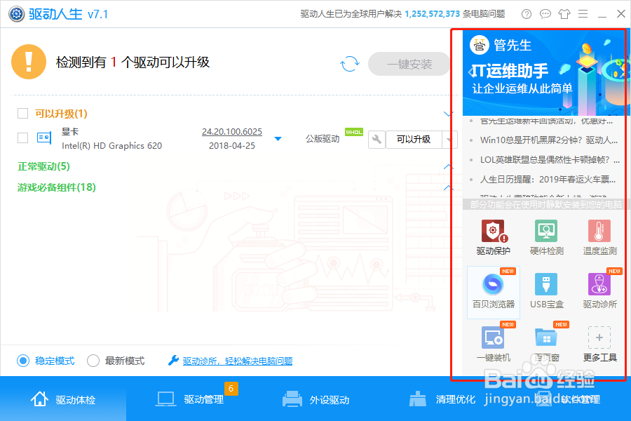
Task: Launch 百贝浏览器 browser tool
Action: click(494, 292)
